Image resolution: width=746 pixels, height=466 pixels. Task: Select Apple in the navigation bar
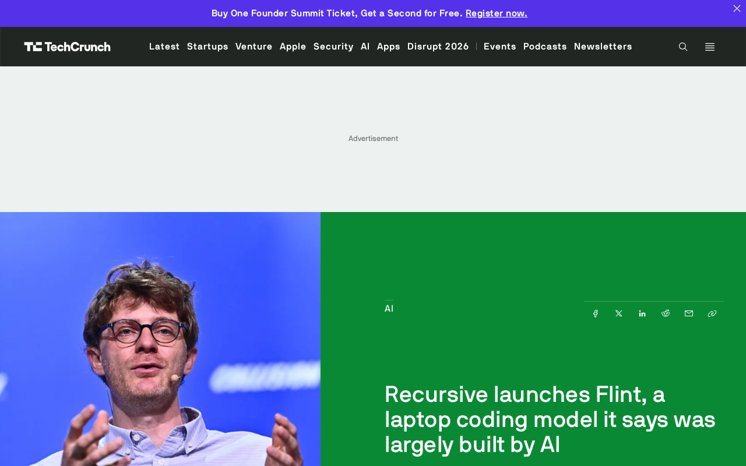click(293, 47)
